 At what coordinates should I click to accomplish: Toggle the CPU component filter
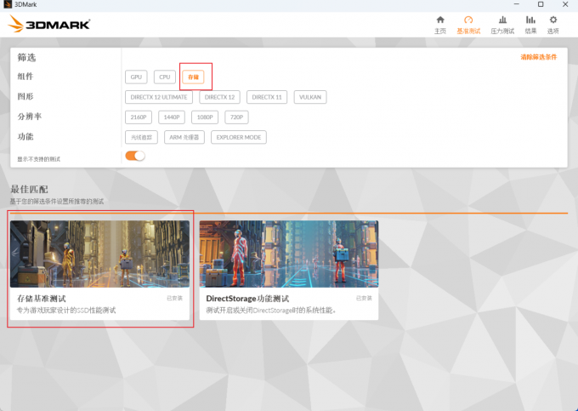coord(164,77)
